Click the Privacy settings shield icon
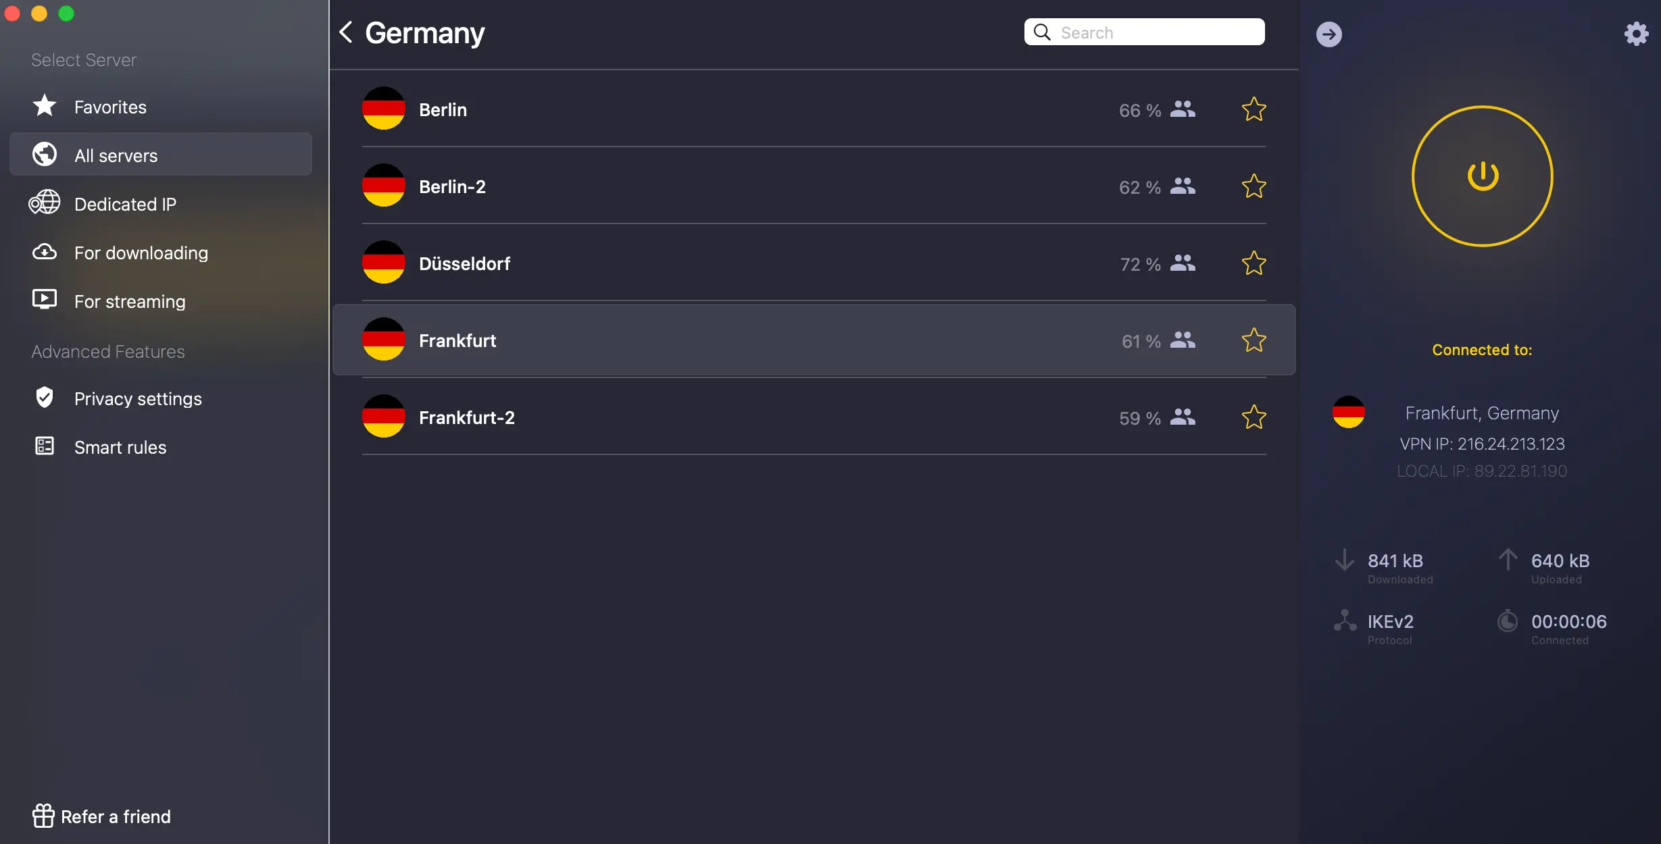The height and width of the screenshot is (844, 1661). point(45,398)
